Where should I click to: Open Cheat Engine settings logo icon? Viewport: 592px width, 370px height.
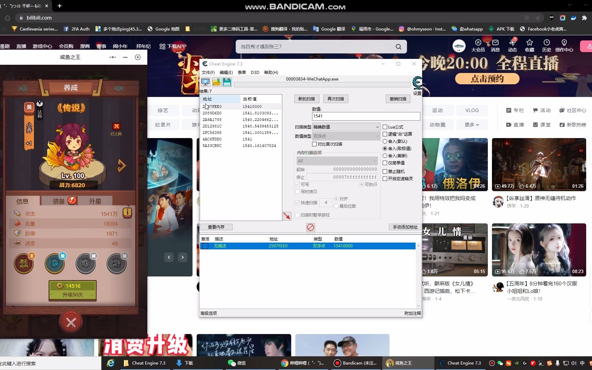[417, 83]
